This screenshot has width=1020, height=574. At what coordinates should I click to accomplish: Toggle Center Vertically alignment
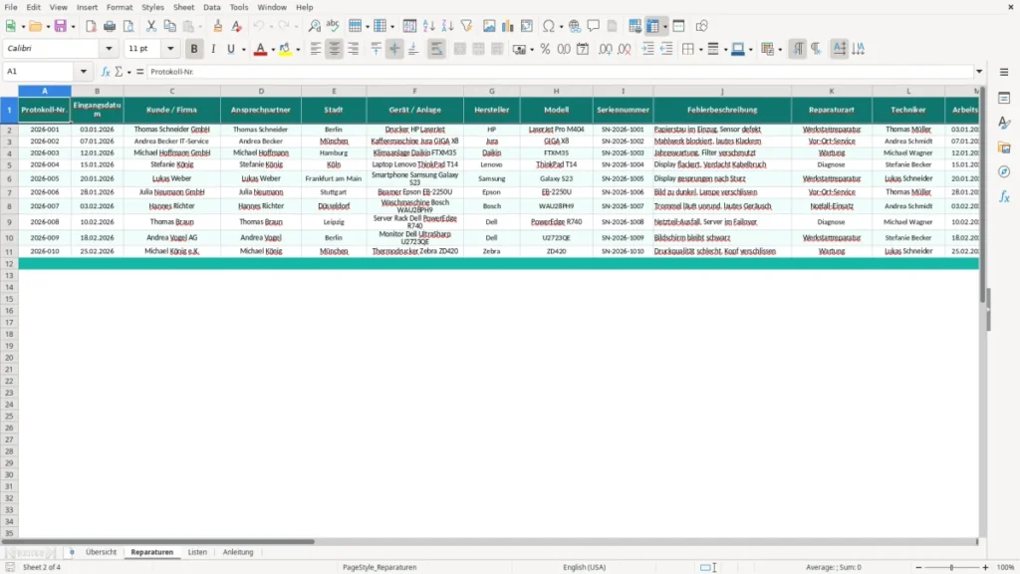point(394,49)
